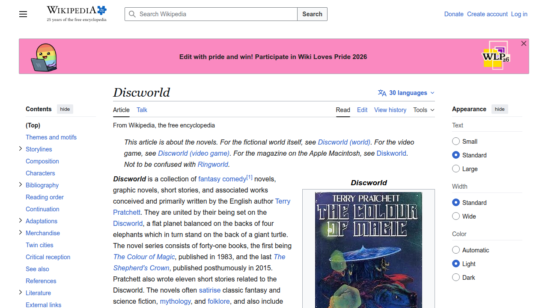Open the fantasy comedy link
The image size is (548, 308).
click(222, 179)
